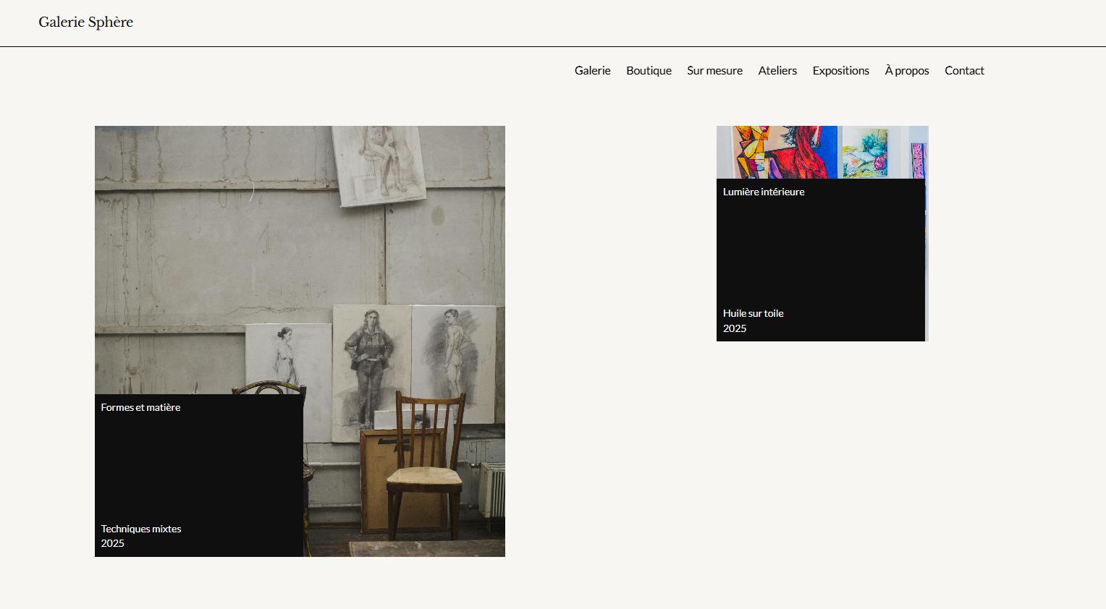This screenshot has width=1106, height=609.
Task: Click the wooden chair in the studio photo
Action: pyautogui.click(x=426, y=463)
